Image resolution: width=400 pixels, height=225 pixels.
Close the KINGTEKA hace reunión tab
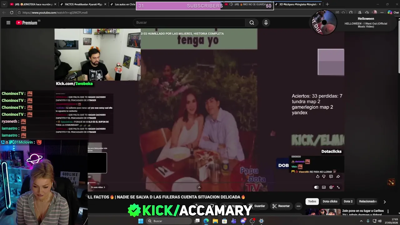(x=55, y=4)
